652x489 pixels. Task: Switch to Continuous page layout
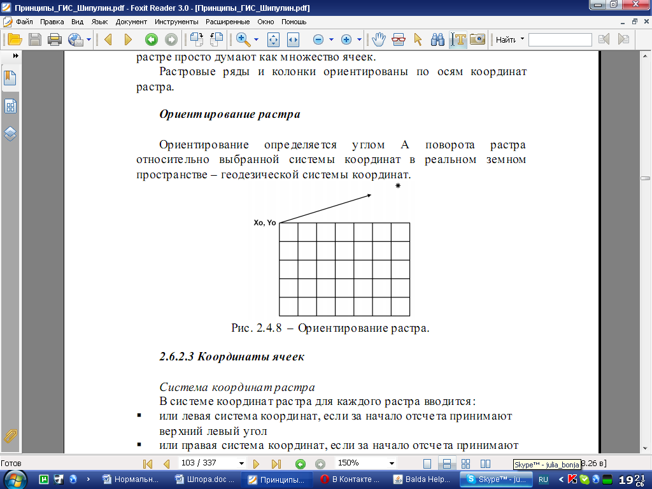click(x=447, y=464)
